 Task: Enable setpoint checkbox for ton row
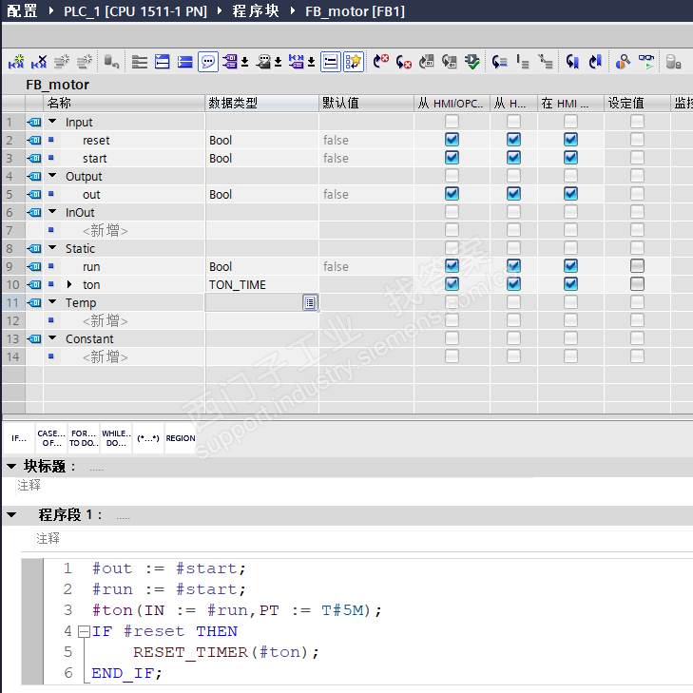637,284
